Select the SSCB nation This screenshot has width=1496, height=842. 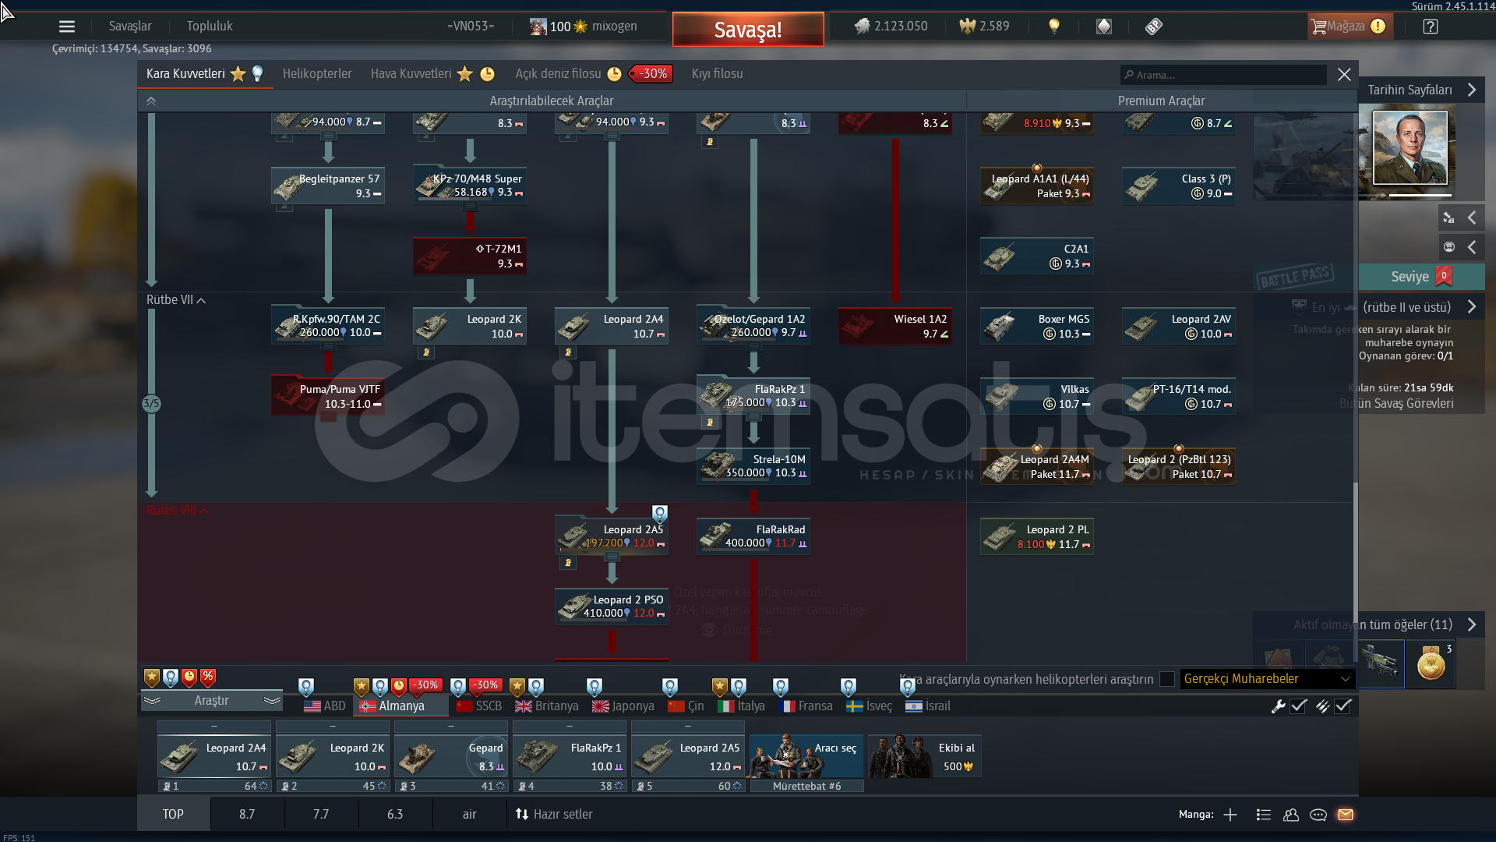point(479,706)
